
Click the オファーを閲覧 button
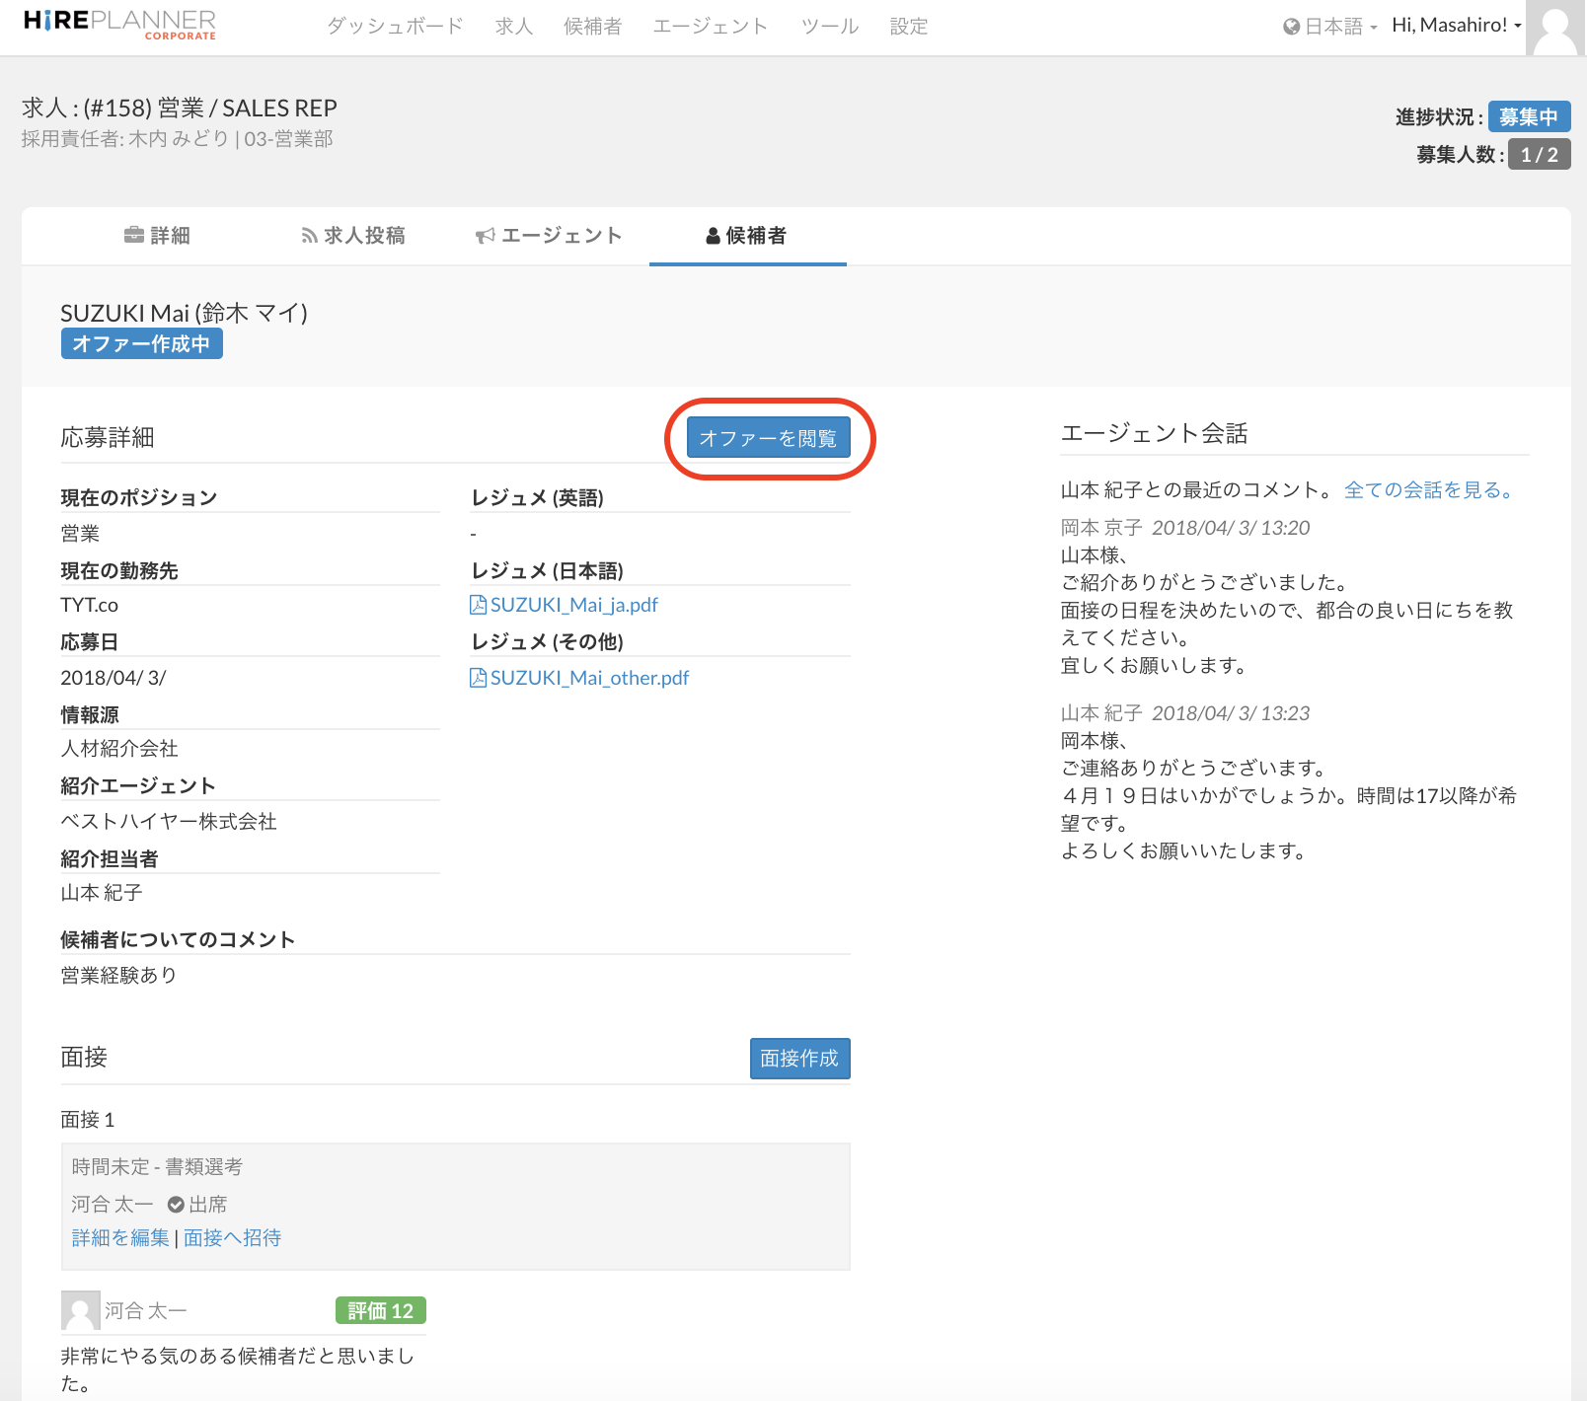pyautogui.click(x=768, y=438)
